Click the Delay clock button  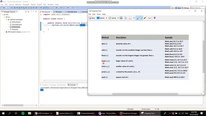(x=112, y=18)
